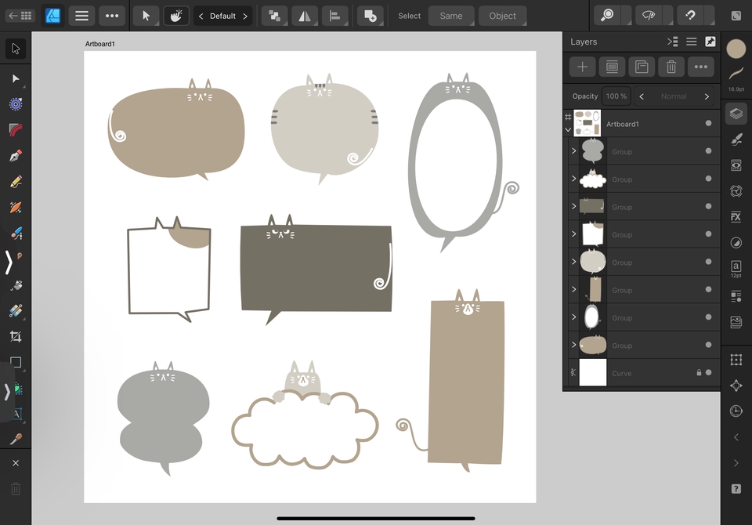The image size is (752, 525).
Task: Toggle the view mode eye icon
Action: click(x=649, y=16)
